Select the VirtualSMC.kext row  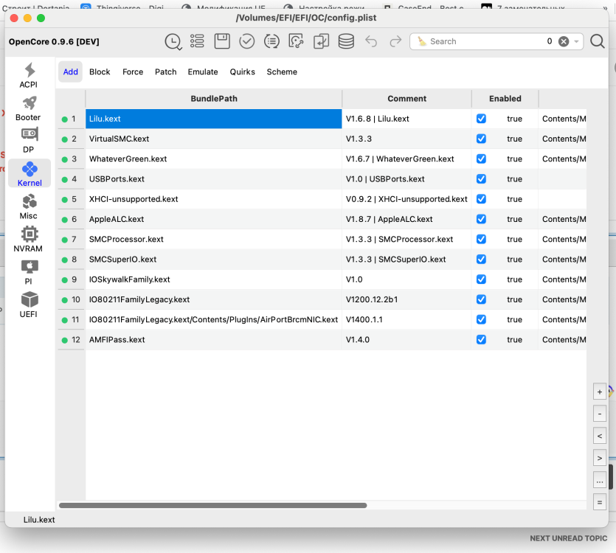click(x=214, y=139)
